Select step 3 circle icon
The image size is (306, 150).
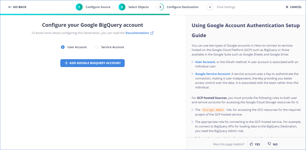click(160, 7)
